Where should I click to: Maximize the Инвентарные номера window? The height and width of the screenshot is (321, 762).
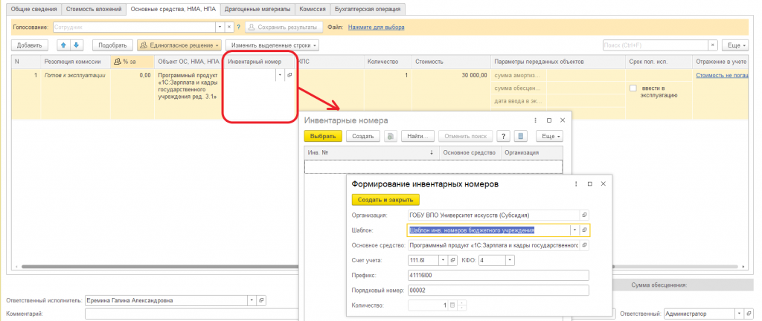pos(549,120)
